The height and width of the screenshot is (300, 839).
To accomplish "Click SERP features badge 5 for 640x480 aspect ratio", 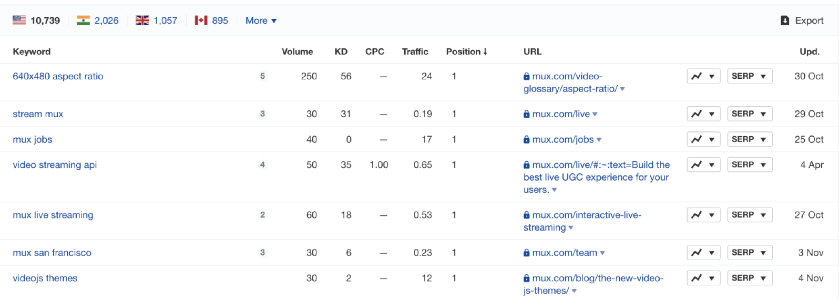I will [262, 76].
